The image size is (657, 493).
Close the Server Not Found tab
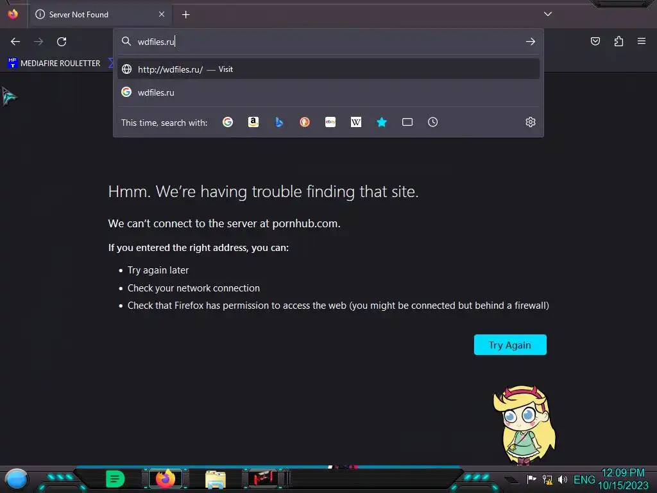[x=161, y=14]
